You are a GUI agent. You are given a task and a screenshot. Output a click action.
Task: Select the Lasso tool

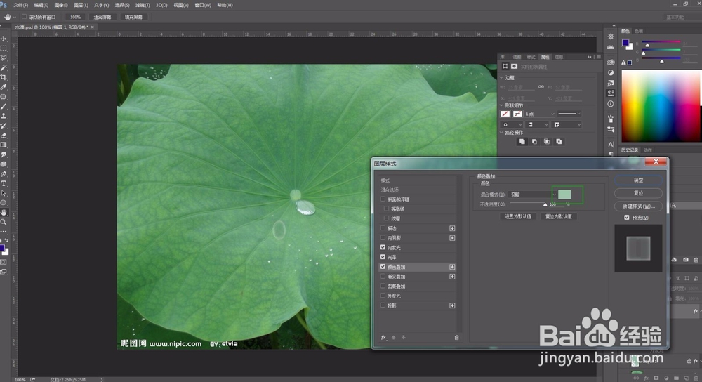[x=4, y=58]
